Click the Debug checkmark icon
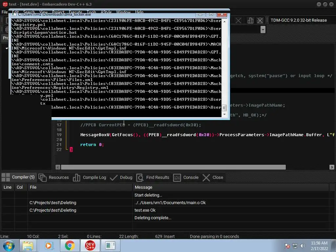This screenshot has width=336, height=252. (x=114, y=178)
